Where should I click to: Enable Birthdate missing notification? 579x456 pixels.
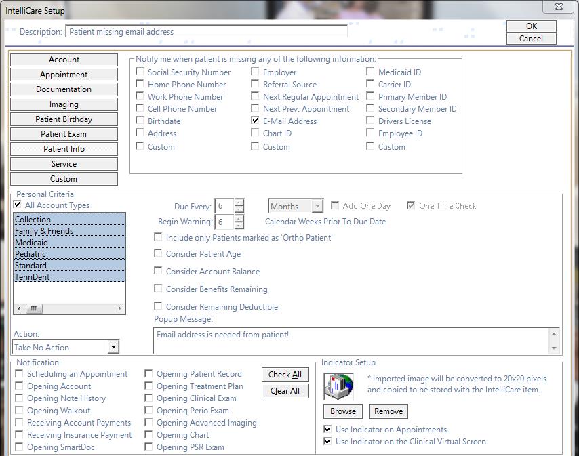tap(140, 121)
